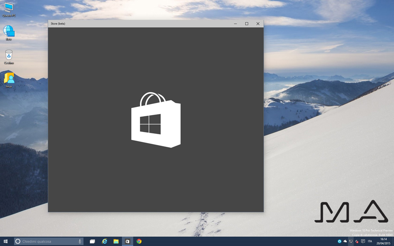Close the Store (beta) window
This screenshot has width=394, height=246.
[258, 23]
